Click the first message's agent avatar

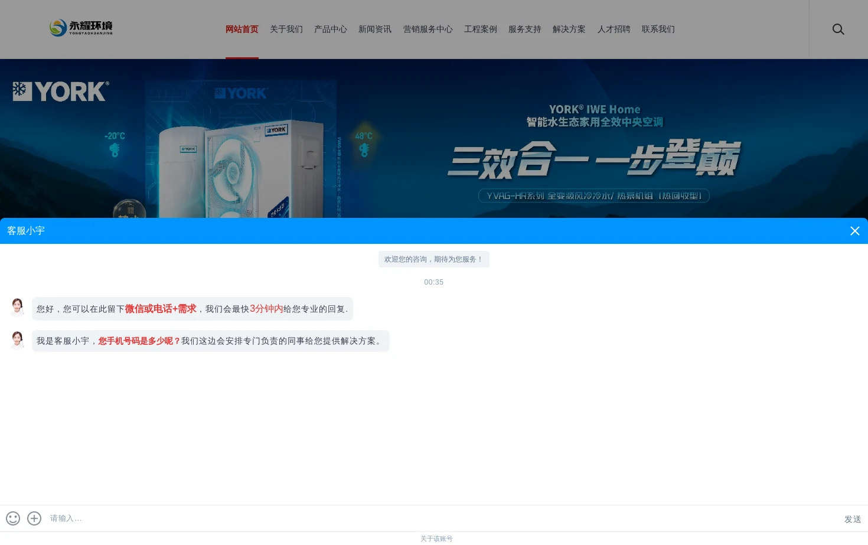coord(17,307)
